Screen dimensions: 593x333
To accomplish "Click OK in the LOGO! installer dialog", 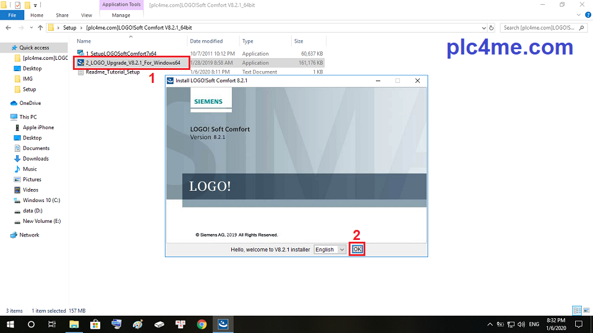I will click(357, 249).
